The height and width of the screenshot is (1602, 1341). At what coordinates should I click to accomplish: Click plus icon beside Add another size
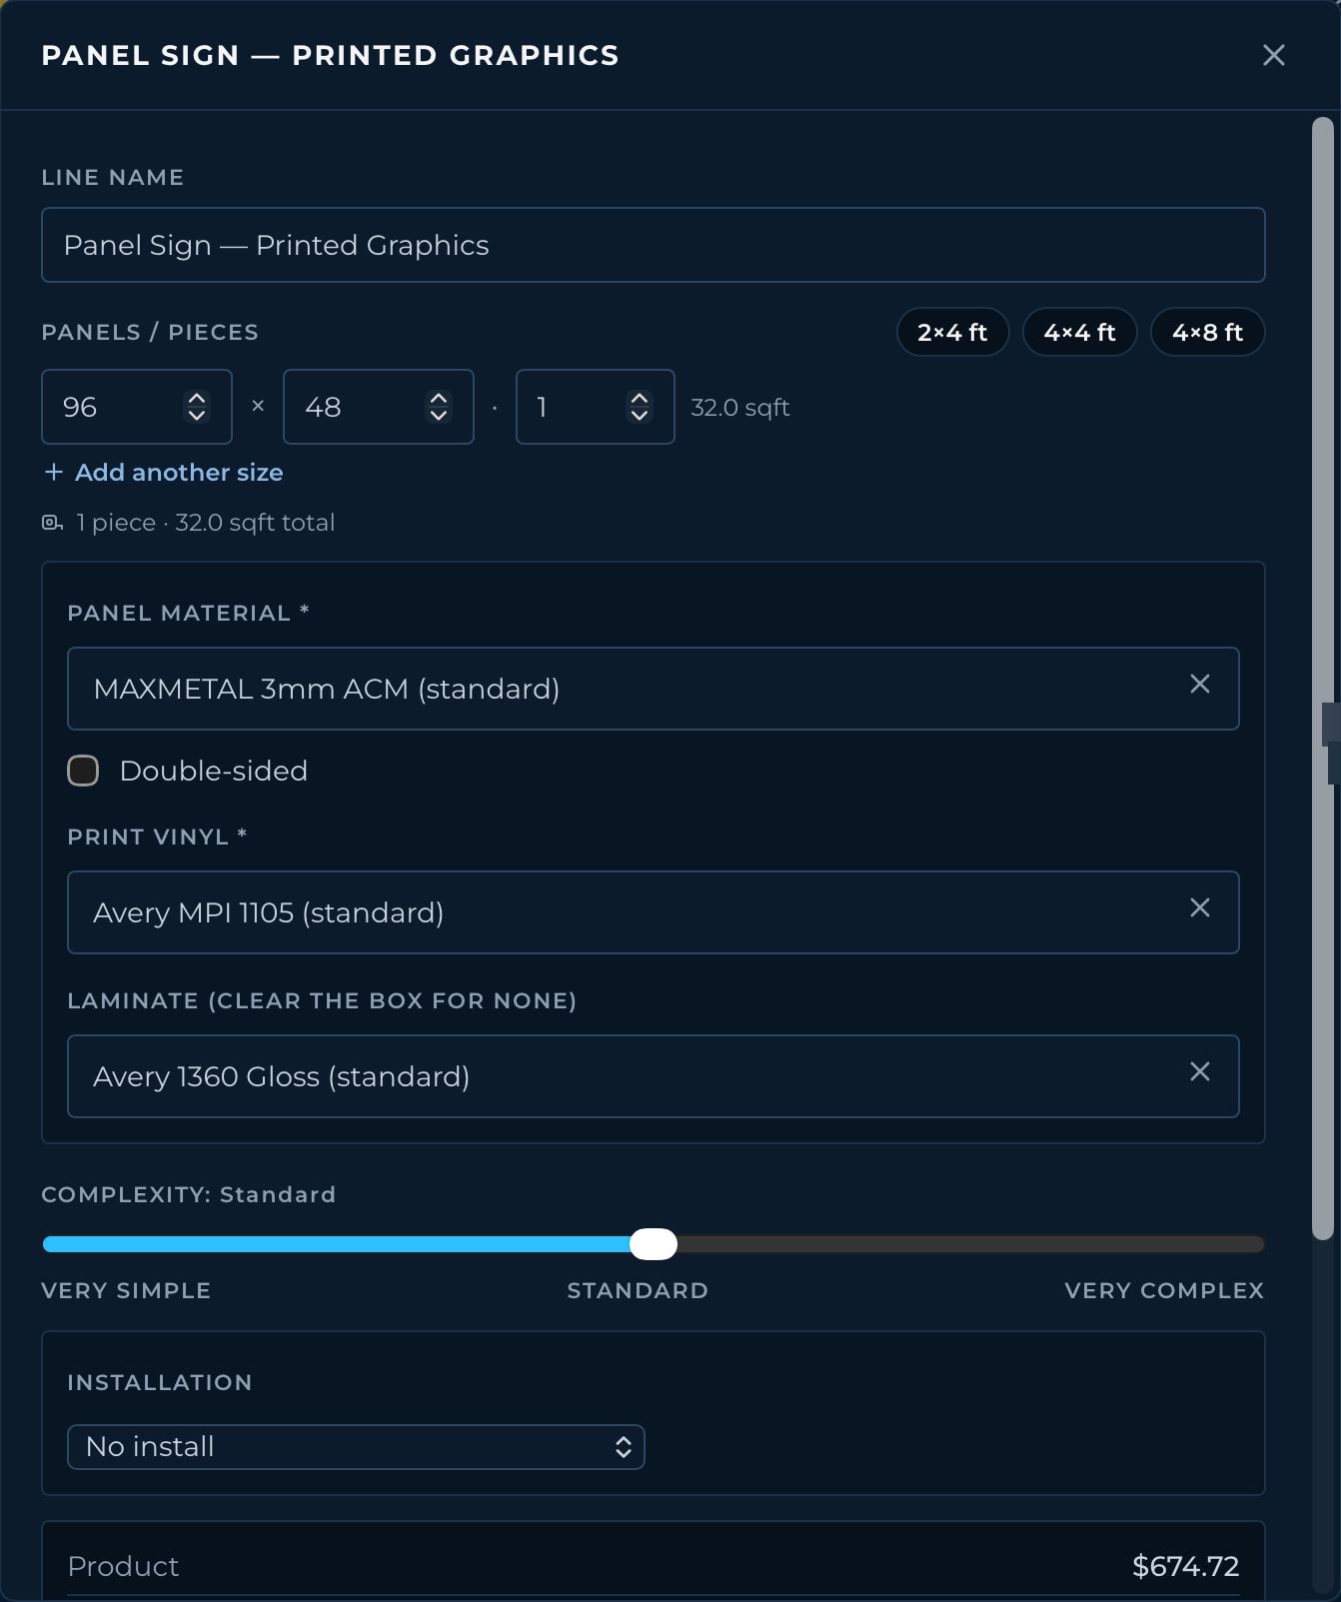point(54,472)
